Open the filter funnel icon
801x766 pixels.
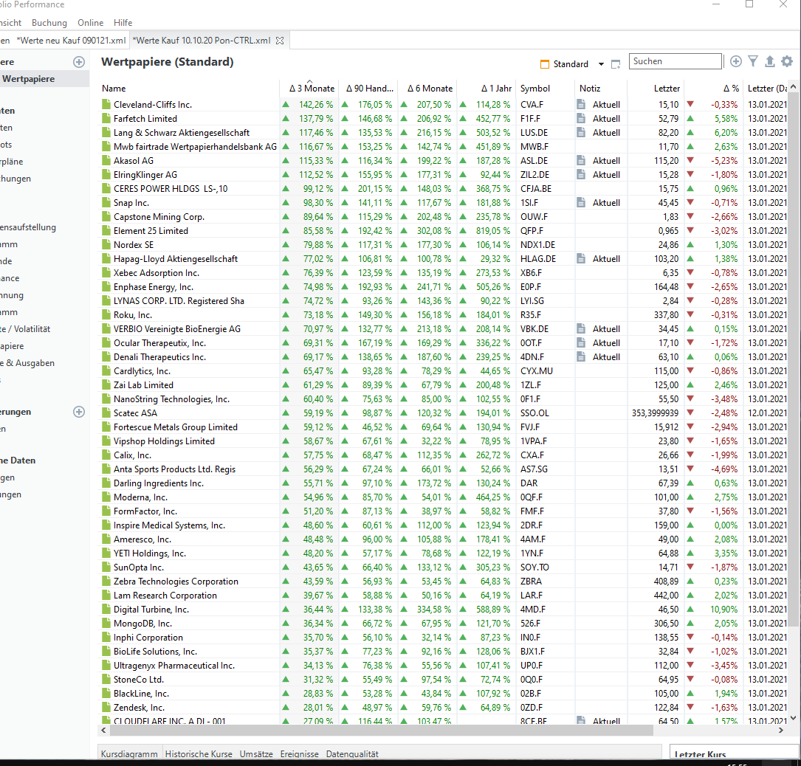coord(753,61)
